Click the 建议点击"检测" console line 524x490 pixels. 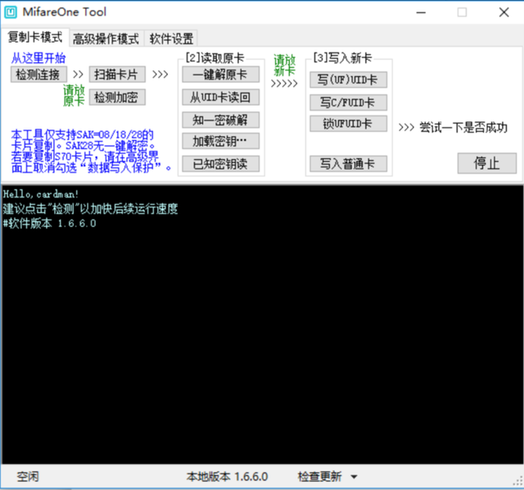[90, 209]
